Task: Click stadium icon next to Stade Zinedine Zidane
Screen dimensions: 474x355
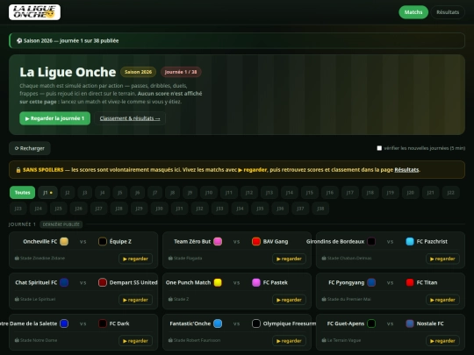Action: click(17, 258)
